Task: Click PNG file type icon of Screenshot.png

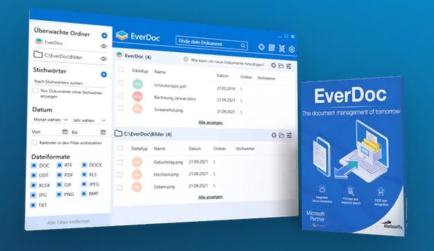Action: coord(137,108)
